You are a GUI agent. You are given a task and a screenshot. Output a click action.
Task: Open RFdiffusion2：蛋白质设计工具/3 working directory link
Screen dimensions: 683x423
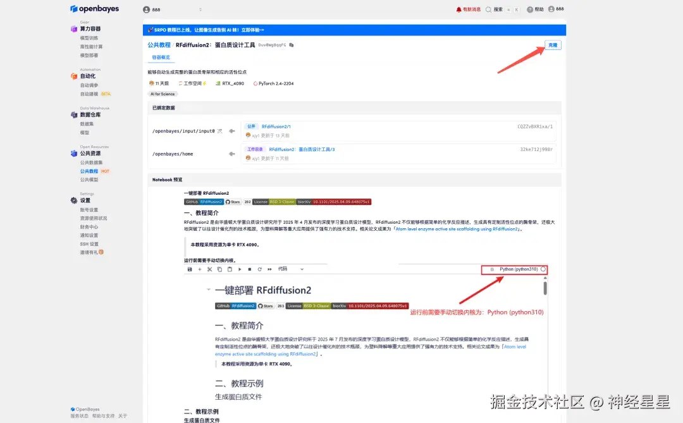[x=302, y=149]
